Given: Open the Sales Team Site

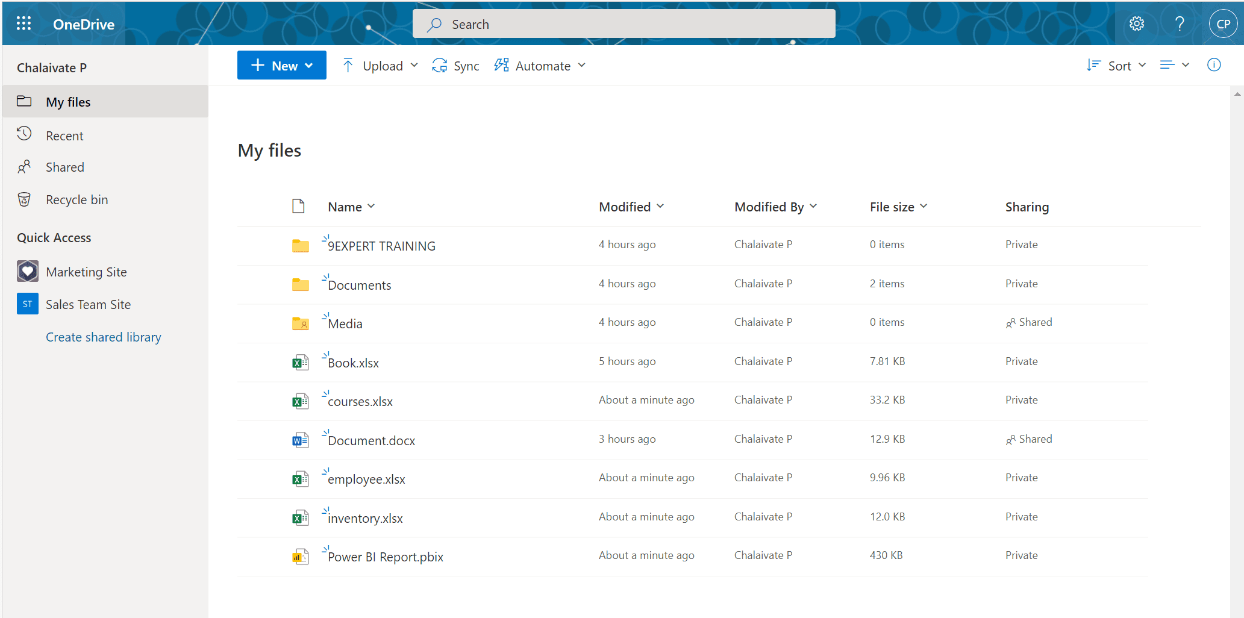Looking at the screenshot, I should pos(88,304).
